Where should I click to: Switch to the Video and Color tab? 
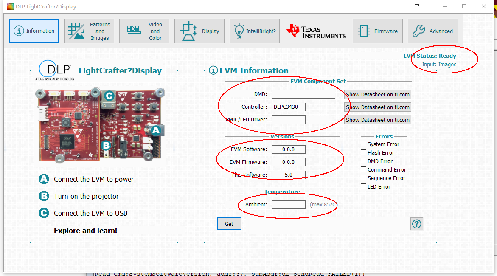(x=144, y=31)
